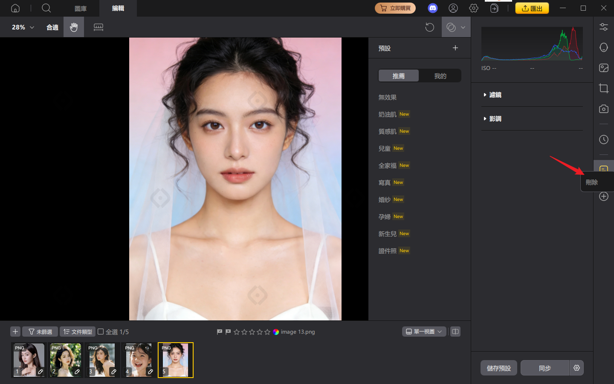Open the Discord community icon
The width and height of the screenshot is (614, 384).
[x=432, y=8]
